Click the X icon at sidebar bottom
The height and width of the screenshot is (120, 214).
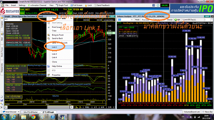click(x=2, y=107)
